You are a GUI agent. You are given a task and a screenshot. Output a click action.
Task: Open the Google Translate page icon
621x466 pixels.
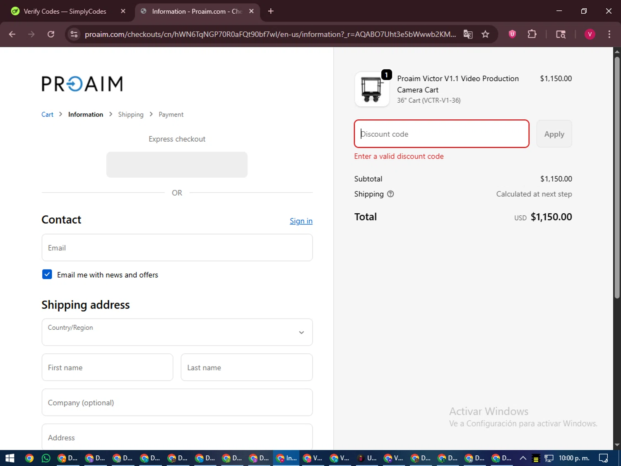(x=468, y=34)
